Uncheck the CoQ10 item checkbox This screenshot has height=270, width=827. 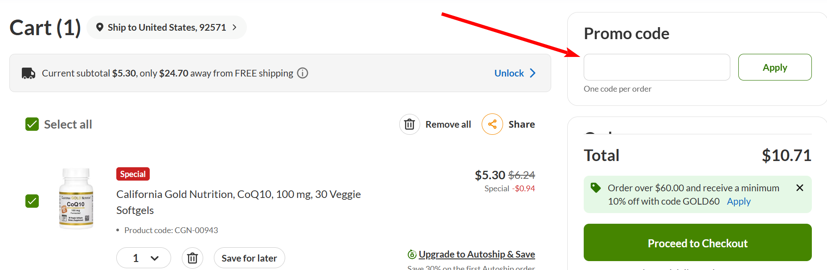coord(32,201)
